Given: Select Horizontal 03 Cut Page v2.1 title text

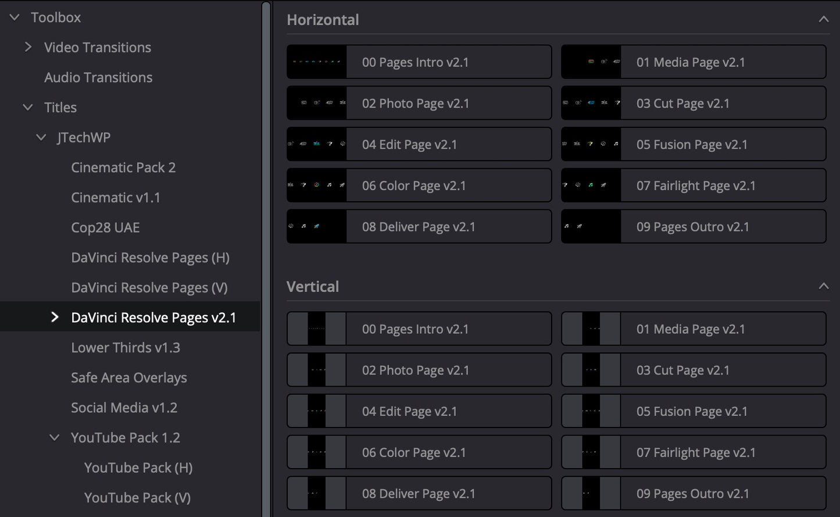Looking at the screenshot, I should click(x=682, y=104).
